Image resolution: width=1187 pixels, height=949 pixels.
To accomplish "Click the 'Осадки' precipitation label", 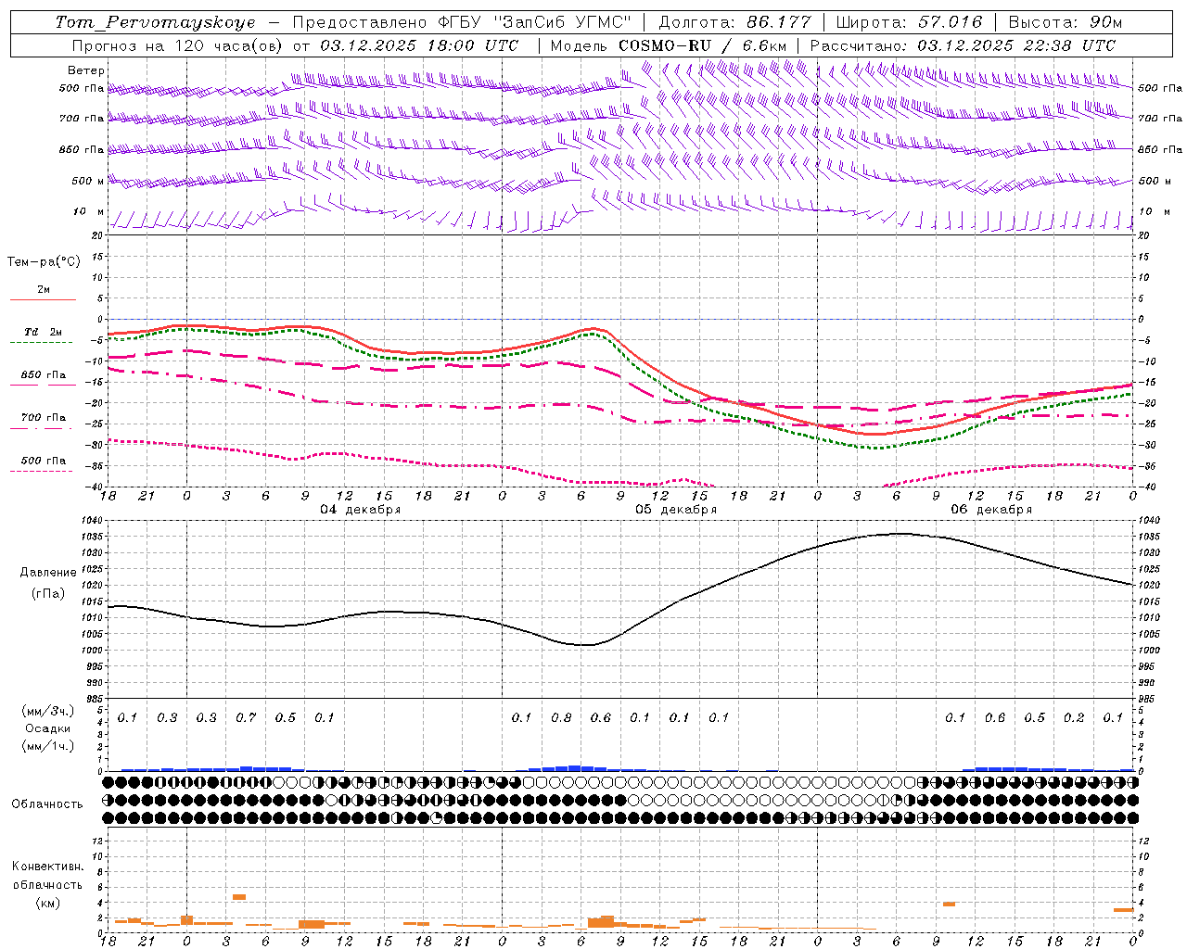I will [x=48, y=728].
